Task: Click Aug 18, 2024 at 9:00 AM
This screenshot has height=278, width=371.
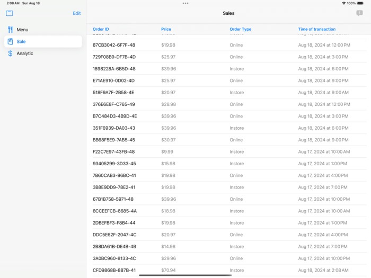Action: point(323,93)
